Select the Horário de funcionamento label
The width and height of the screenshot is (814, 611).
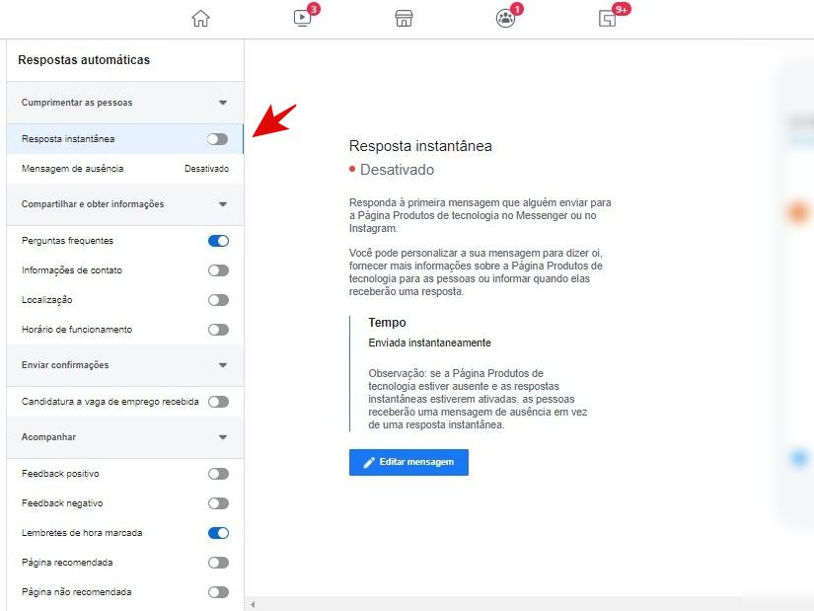pyautogui.click(x=77, y=330)
